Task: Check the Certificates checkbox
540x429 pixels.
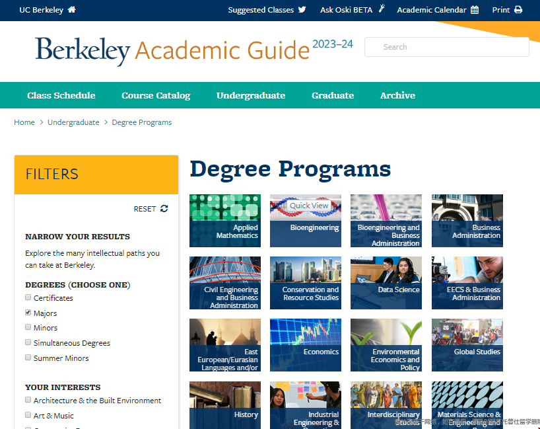Action: (x=28, y=297)
